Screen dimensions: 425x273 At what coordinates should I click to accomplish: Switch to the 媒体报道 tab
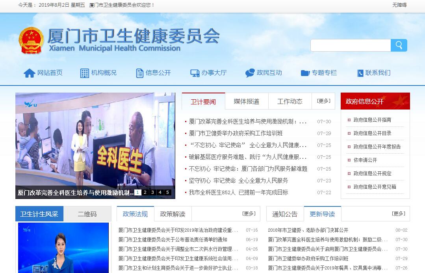[x=247, y=102]
